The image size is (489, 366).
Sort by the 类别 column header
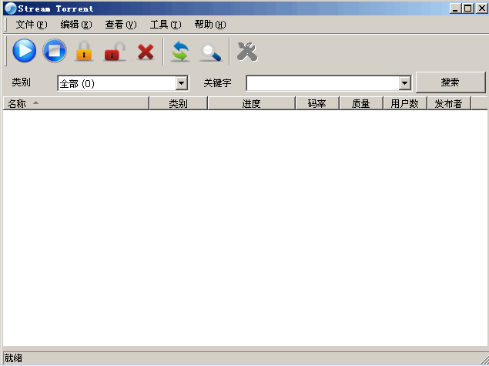(x=179, y=103)
